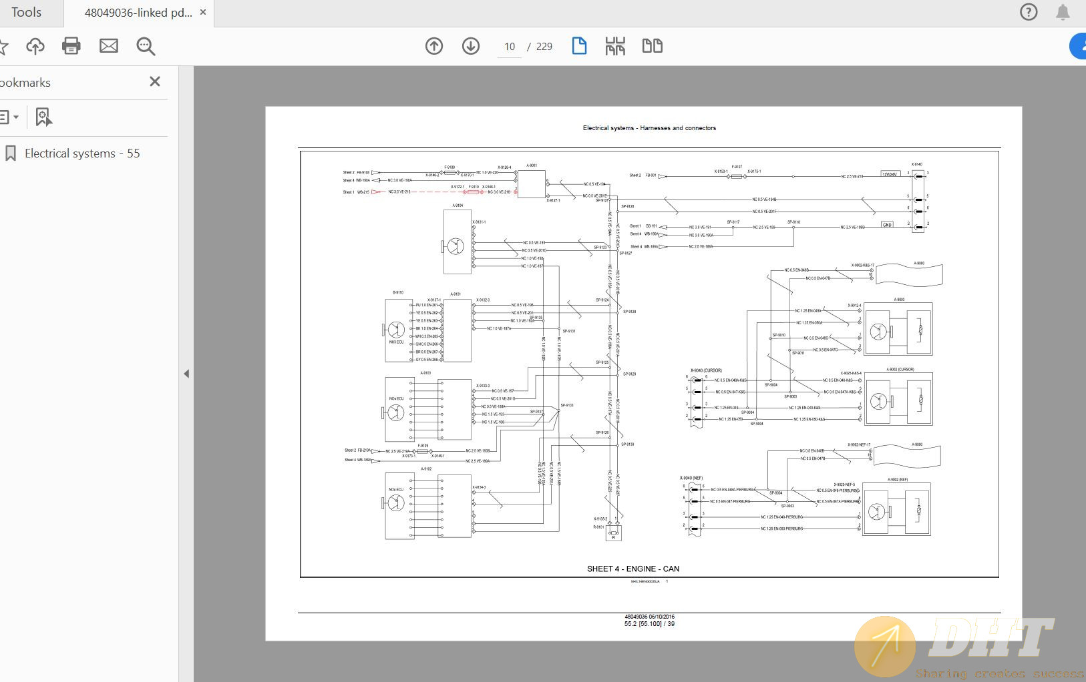Click the page number field showing 10
Viewport: 1086px width, 682px height.
tap(510, 47)
